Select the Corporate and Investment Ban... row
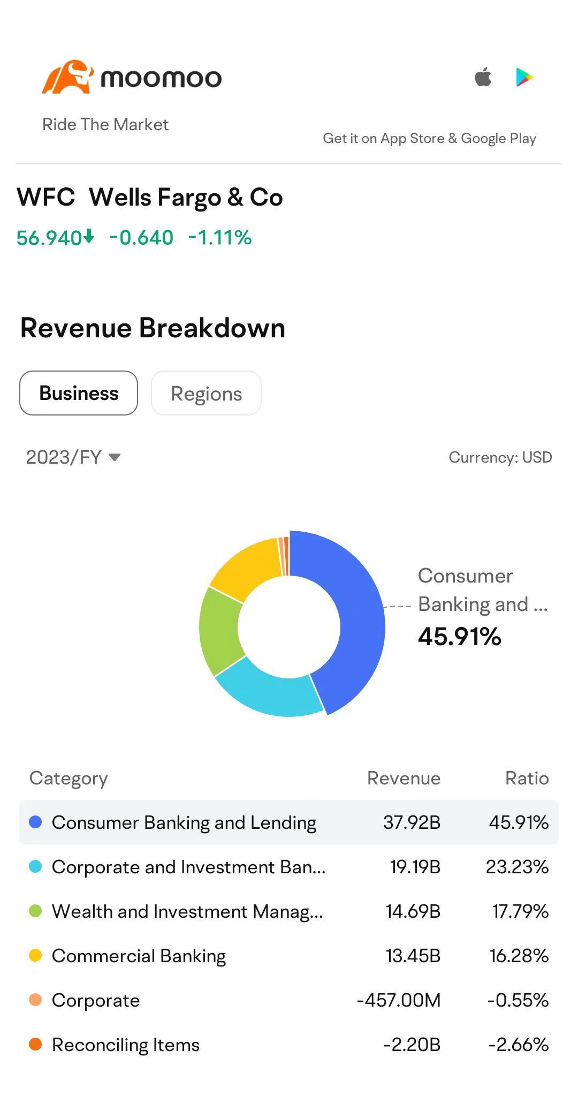The height and width of the screenshot is (1118, 578). [289, 867]
